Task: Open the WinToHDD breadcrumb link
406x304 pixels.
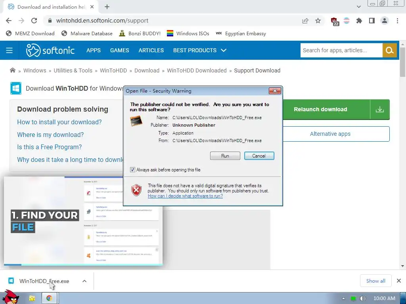Action: point(113,70)
